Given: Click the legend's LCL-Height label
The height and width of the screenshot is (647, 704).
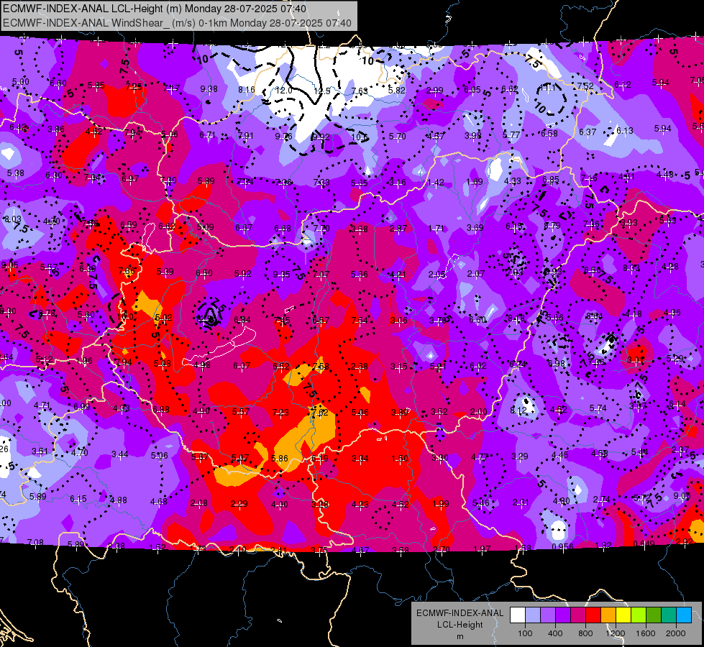Looking at the screenshot, I should pos(460,625).
